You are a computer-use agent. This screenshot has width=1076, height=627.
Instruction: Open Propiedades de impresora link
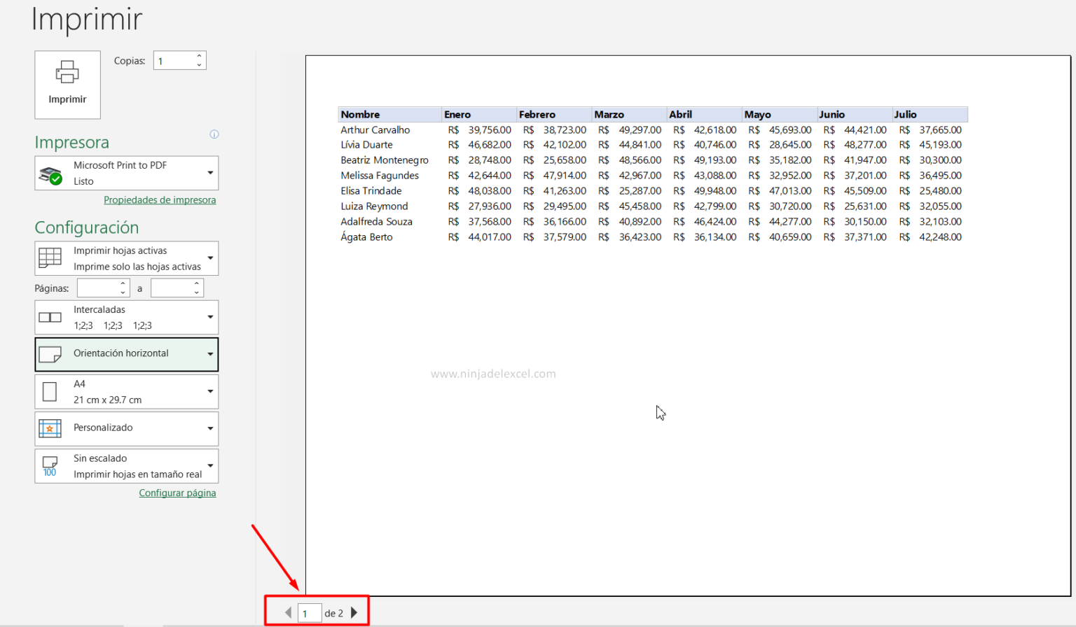[x=160, y=200]
